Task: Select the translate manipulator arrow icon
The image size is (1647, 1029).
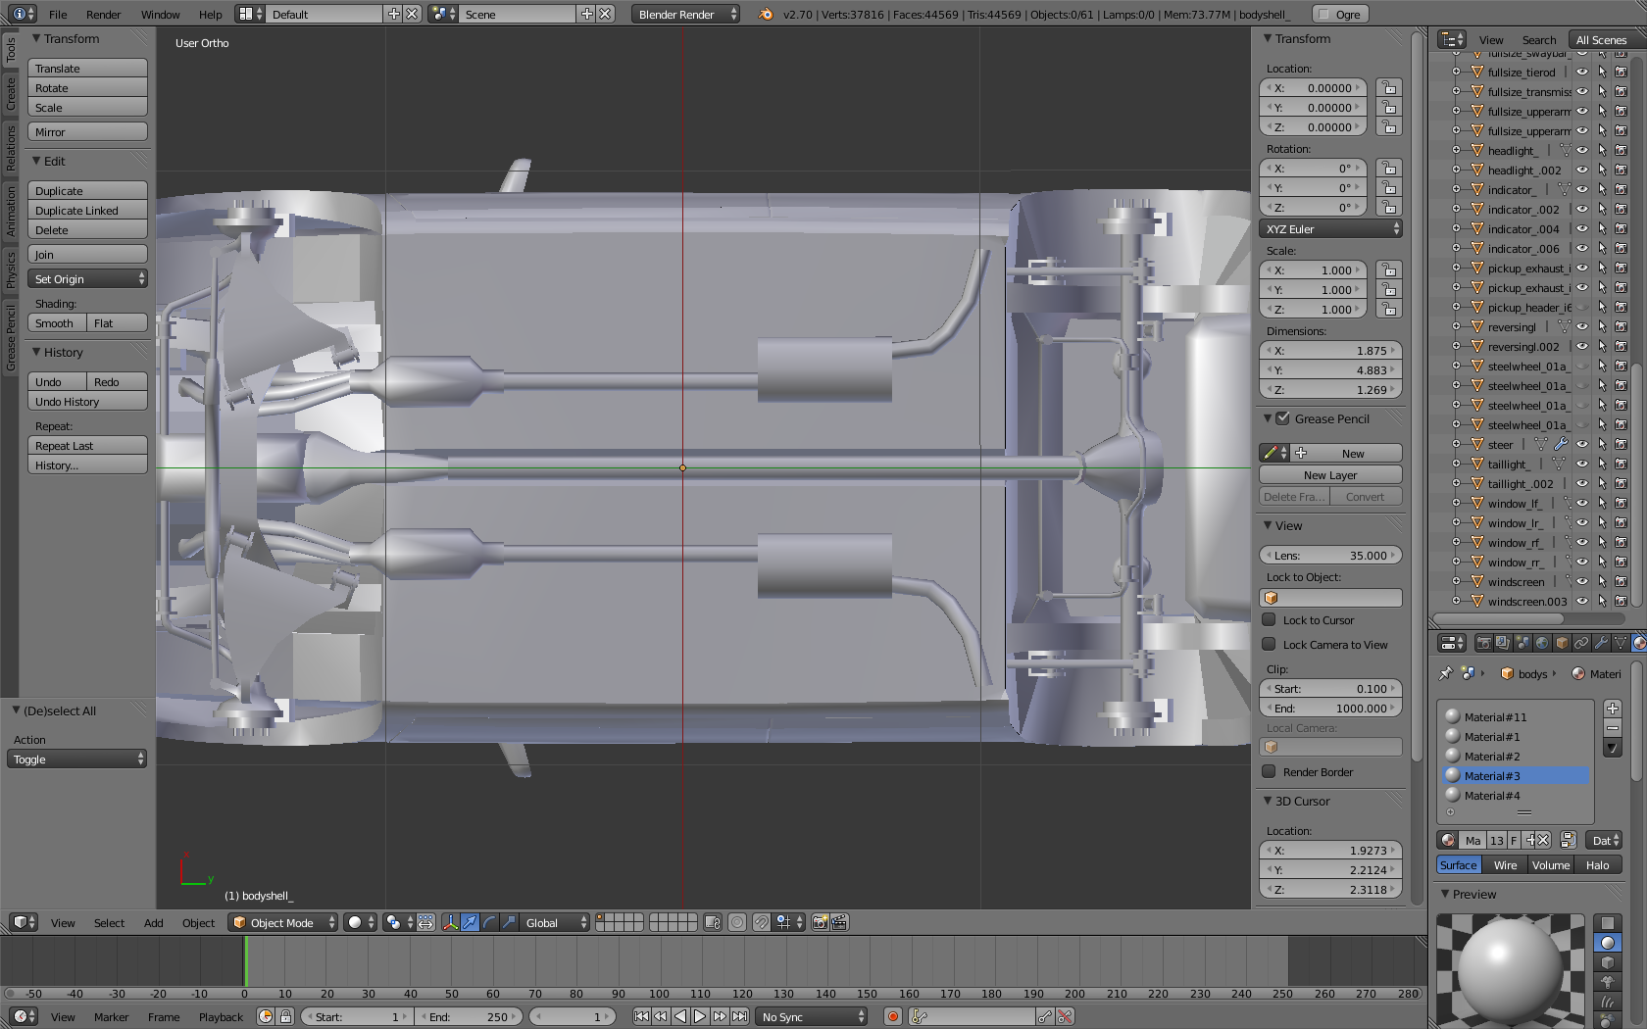Action: (x=470, y=922)
